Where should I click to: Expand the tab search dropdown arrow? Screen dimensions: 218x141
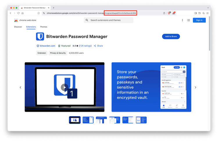click(208, 8)
